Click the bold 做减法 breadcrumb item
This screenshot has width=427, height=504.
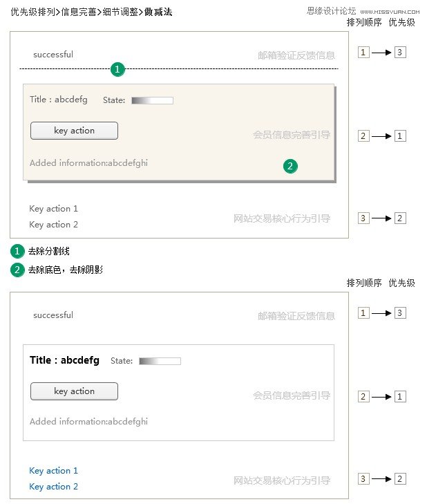[158, 12]
